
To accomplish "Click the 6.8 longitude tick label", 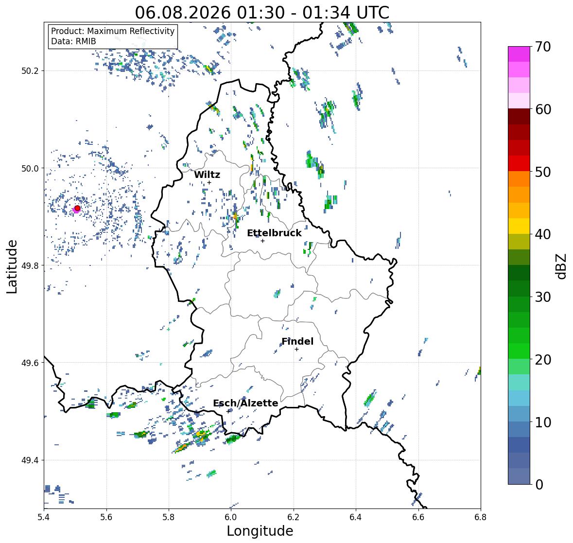I will pyautogui.click(x=481, y=517).
